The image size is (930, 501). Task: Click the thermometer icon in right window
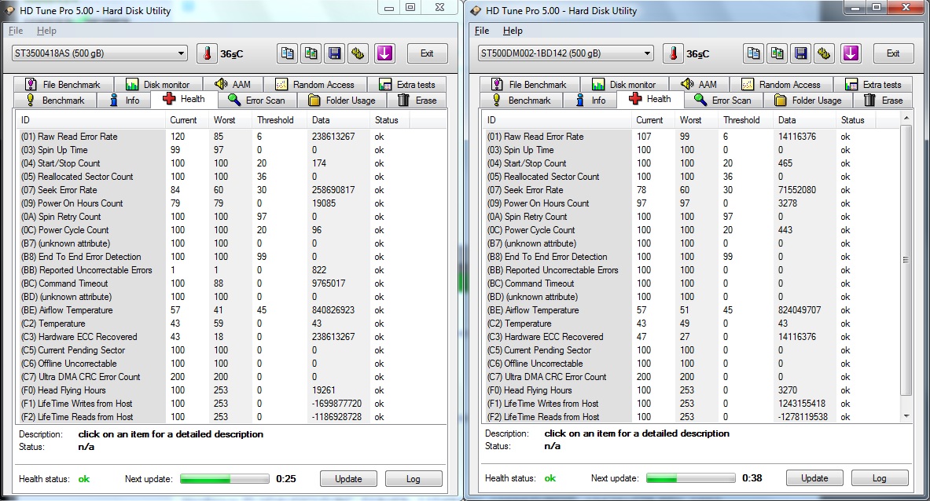point(673,53)
